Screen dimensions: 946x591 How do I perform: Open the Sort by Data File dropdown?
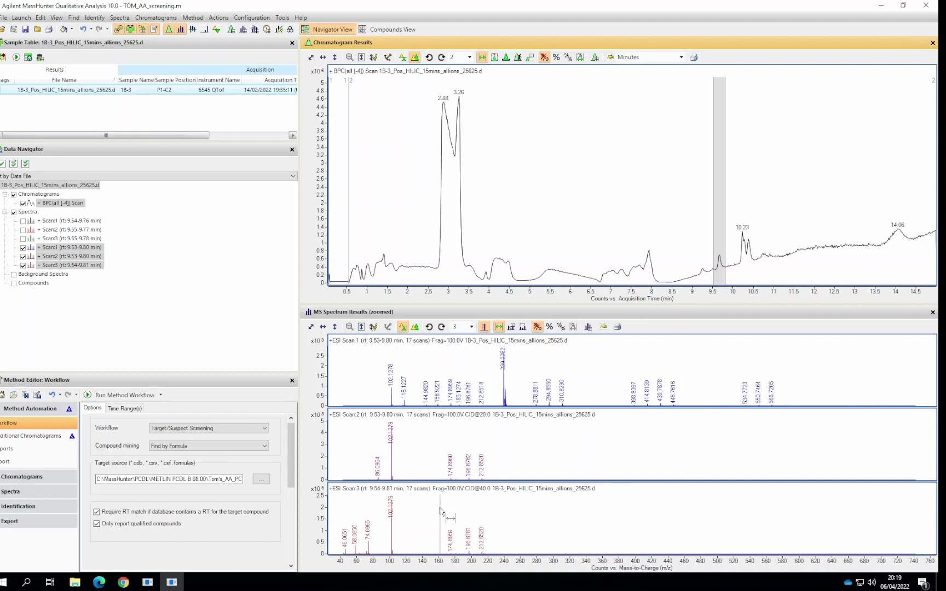pos(293,176)
